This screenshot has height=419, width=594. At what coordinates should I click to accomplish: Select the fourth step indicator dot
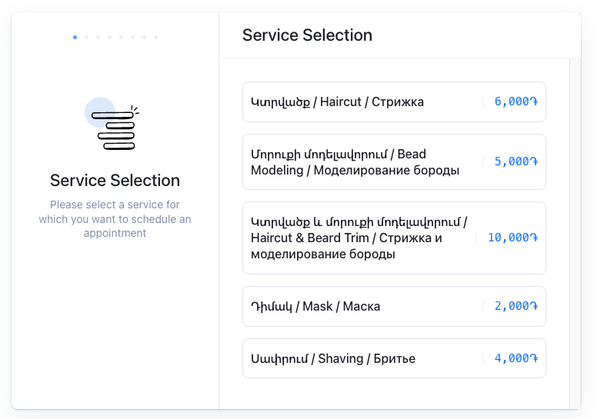[109, 37]
